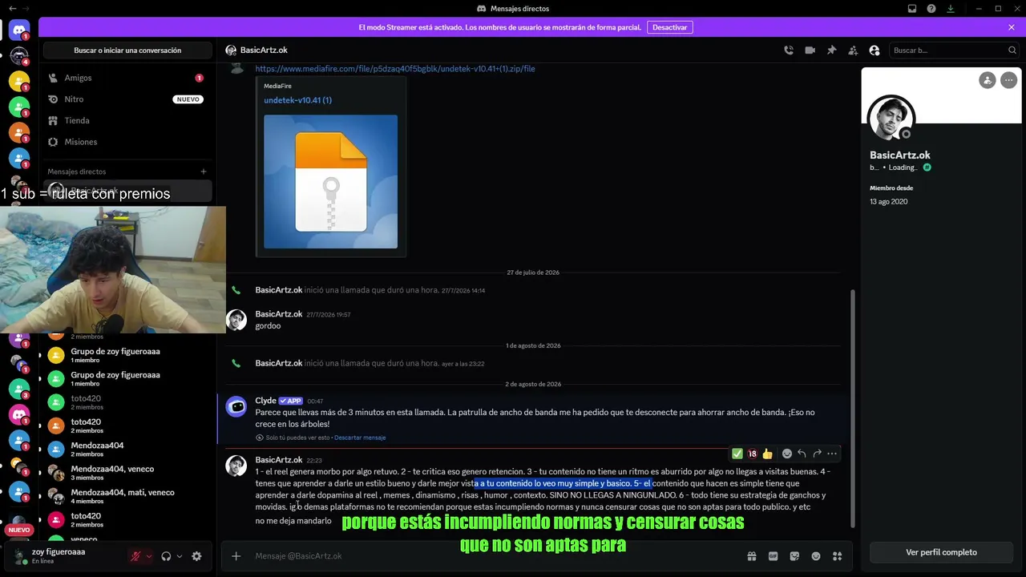Click the chat area vertical scrollbar
This screenshot has height=577, width=1026.
point(852,409)
